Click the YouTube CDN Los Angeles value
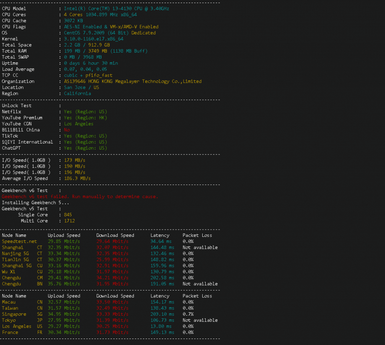385x345 pixels. coord(79,124)
